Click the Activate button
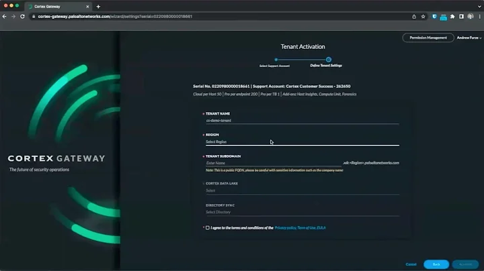Screen dimensions: 484x271 point(465,264)
